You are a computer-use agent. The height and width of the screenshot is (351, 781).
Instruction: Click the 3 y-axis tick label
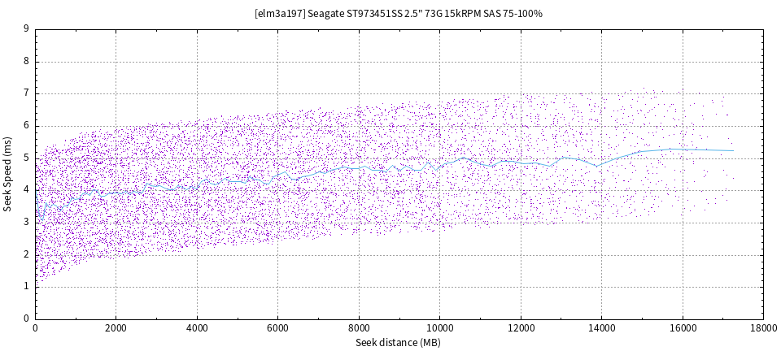tap(26, 222)
